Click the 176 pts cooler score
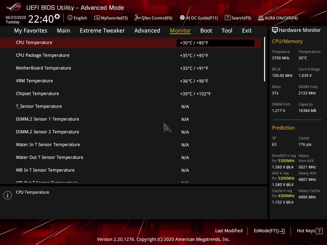The height and width of the screenshot is (245, 327). pyautogui.click(x=305, y=145)
